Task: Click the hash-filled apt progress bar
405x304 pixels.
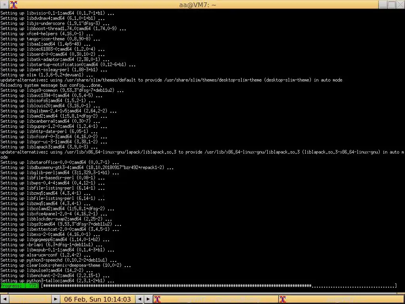Action: (219, 286)
